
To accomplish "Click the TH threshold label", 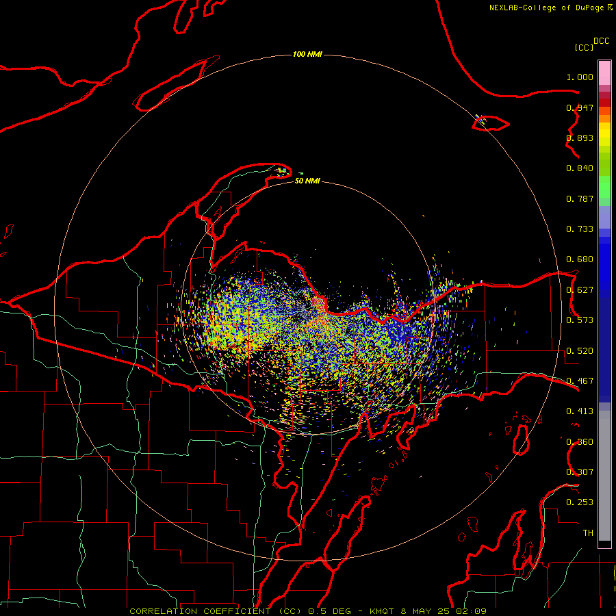I will point(588,533).
